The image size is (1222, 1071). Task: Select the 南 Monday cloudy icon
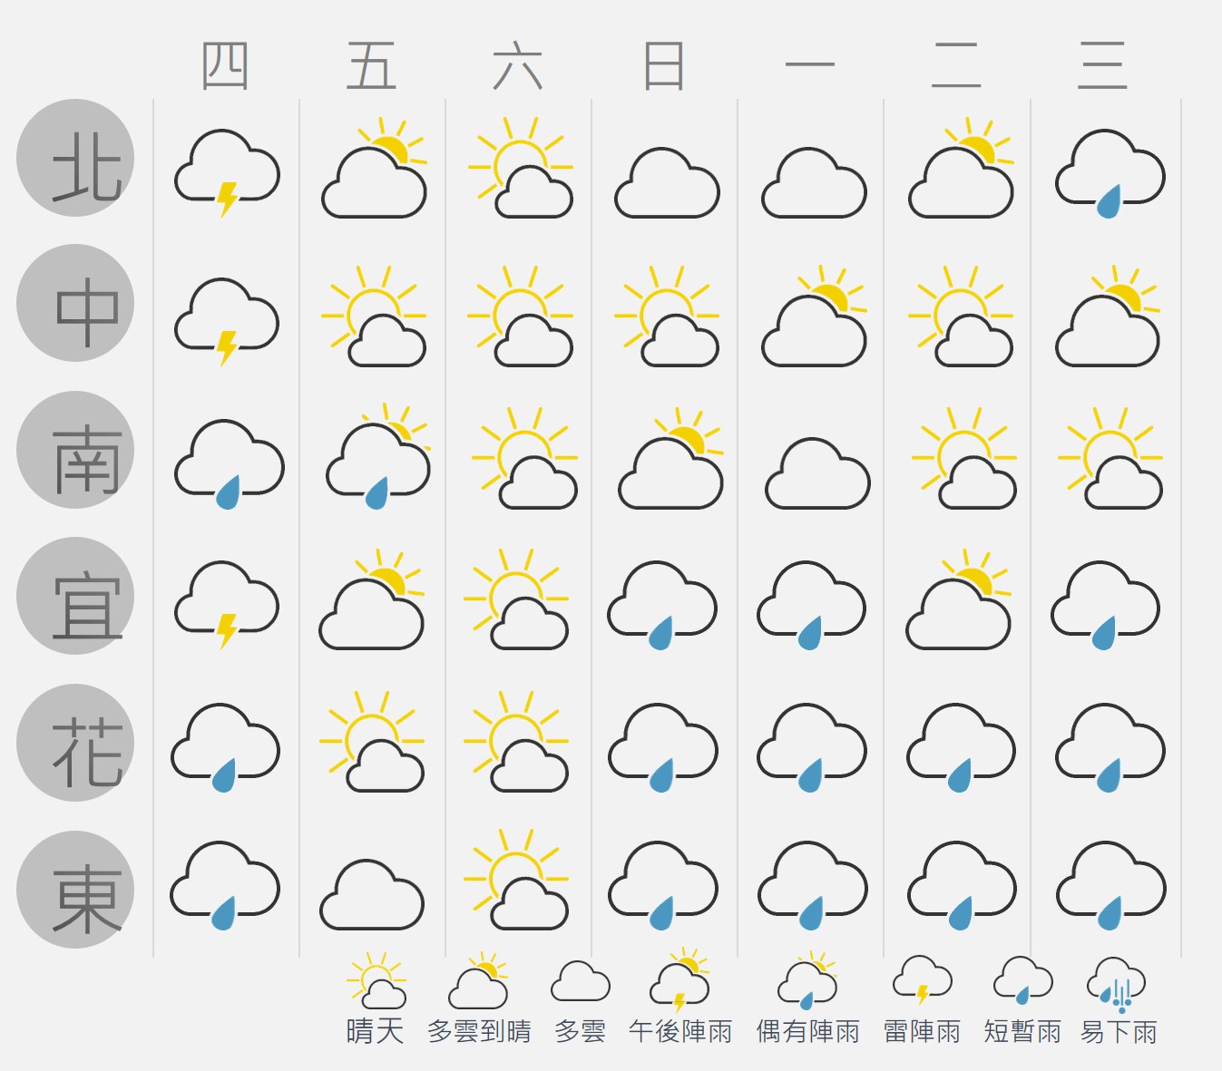pyautogui.click(x=817, y=473)
